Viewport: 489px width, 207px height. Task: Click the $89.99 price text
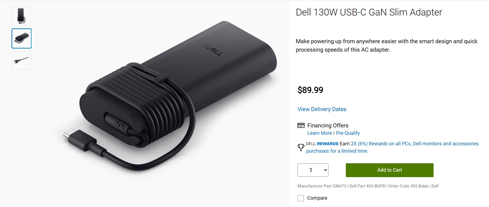pyautogui.click(x=310, y=90)
